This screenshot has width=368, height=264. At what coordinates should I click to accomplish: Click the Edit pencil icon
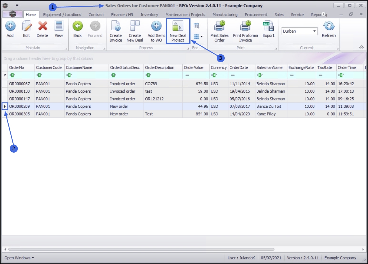click(x=26, y=26)
